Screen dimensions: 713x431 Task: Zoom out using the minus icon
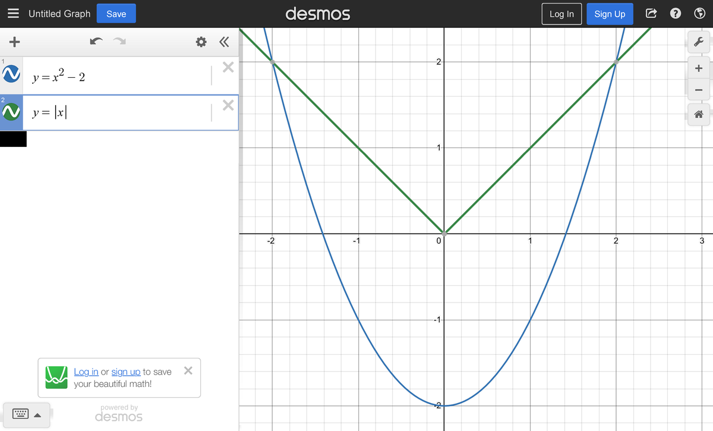tap(699, 90)
